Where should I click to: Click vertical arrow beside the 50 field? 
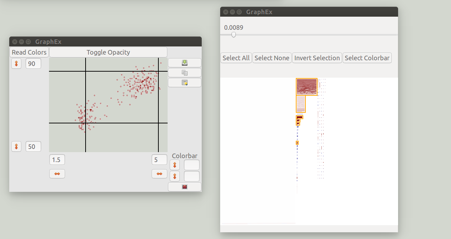(16, 146)
